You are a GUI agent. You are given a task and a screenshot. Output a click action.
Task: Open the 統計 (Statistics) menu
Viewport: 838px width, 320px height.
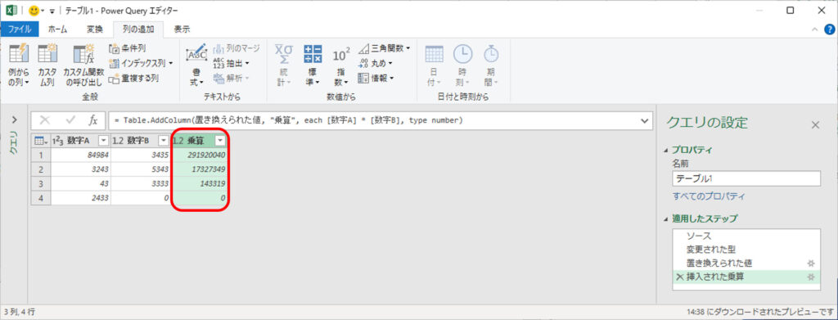[283, 65]
